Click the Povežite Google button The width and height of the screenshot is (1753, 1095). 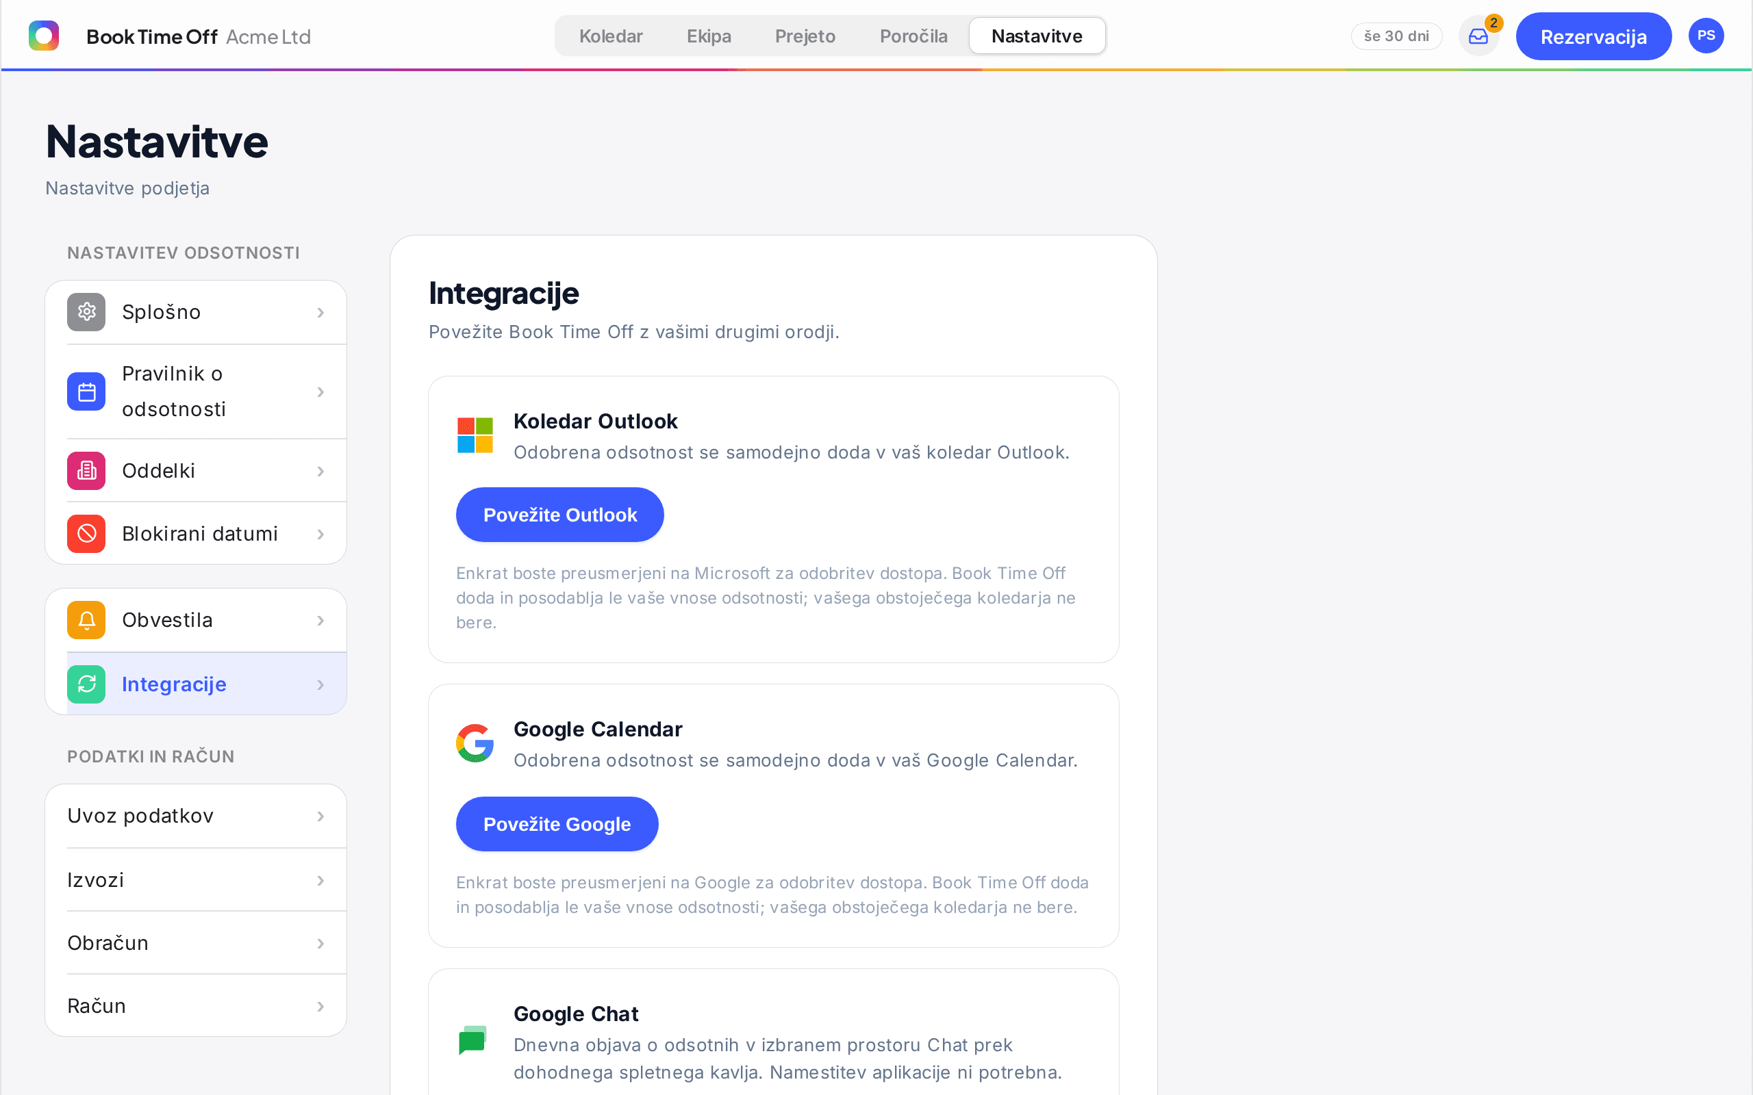coord(556,824)
